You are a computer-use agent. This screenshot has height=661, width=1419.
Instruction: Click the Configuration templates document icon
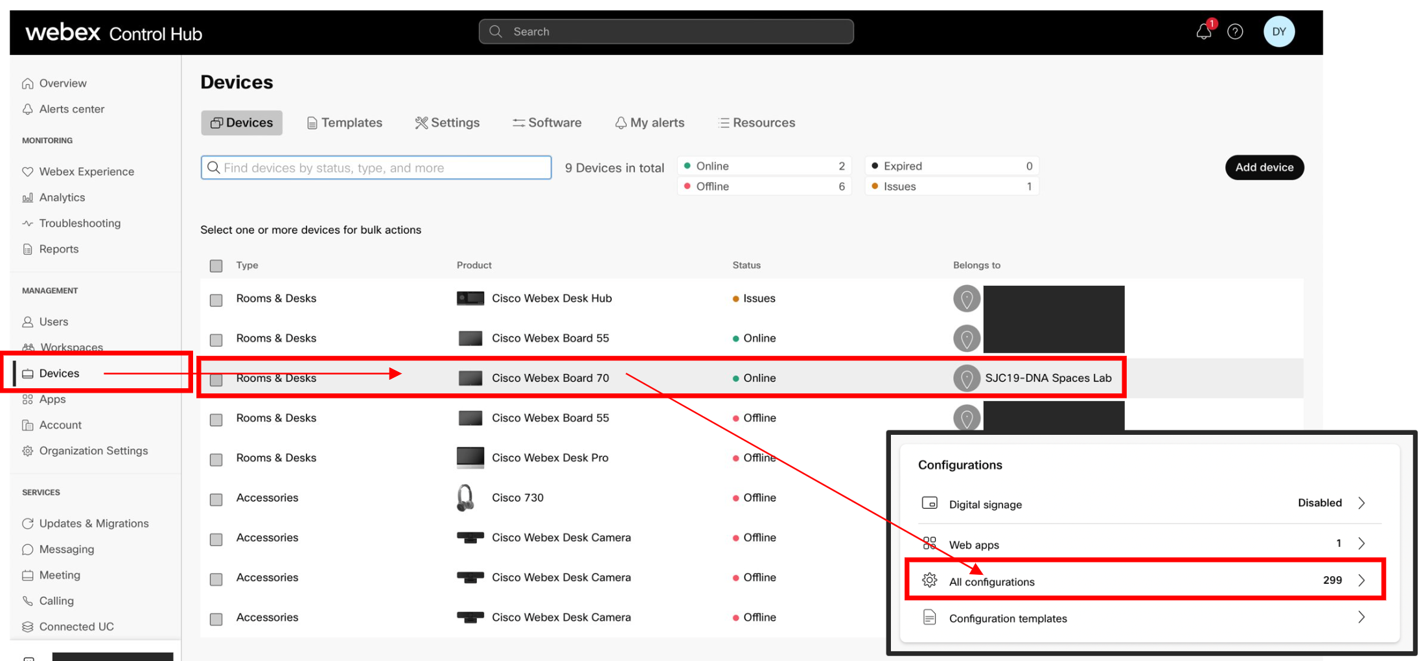(929, 618)
